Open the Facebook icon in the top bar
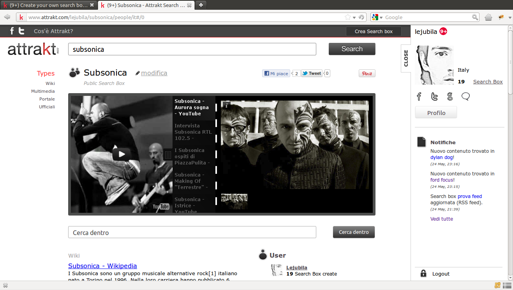The height and width of the screenshot is (290, 513). [12, 31]
